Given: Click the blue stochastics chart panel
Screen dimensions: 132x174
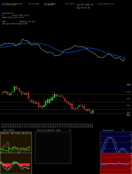Looking at the screenshot, I should 116,142.
